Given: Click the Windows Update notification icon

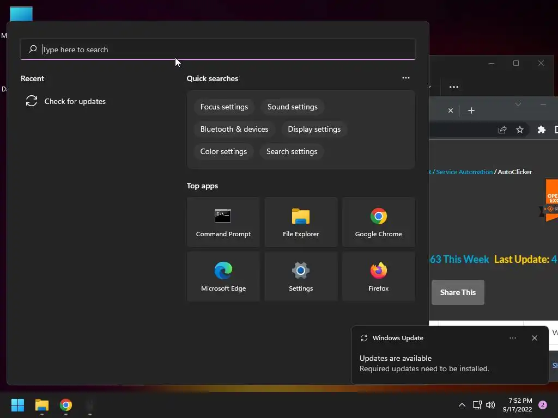Looking at the screenshot, I should coord(363,338).
